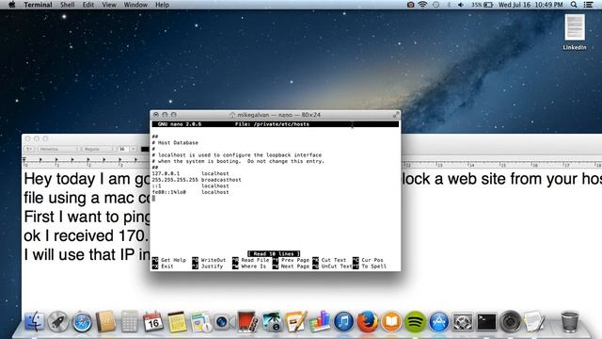Open yellow Notes app in Dock
Image resolution: width=602 pixels, height=339 pixels.
click(x=177, y=322)
